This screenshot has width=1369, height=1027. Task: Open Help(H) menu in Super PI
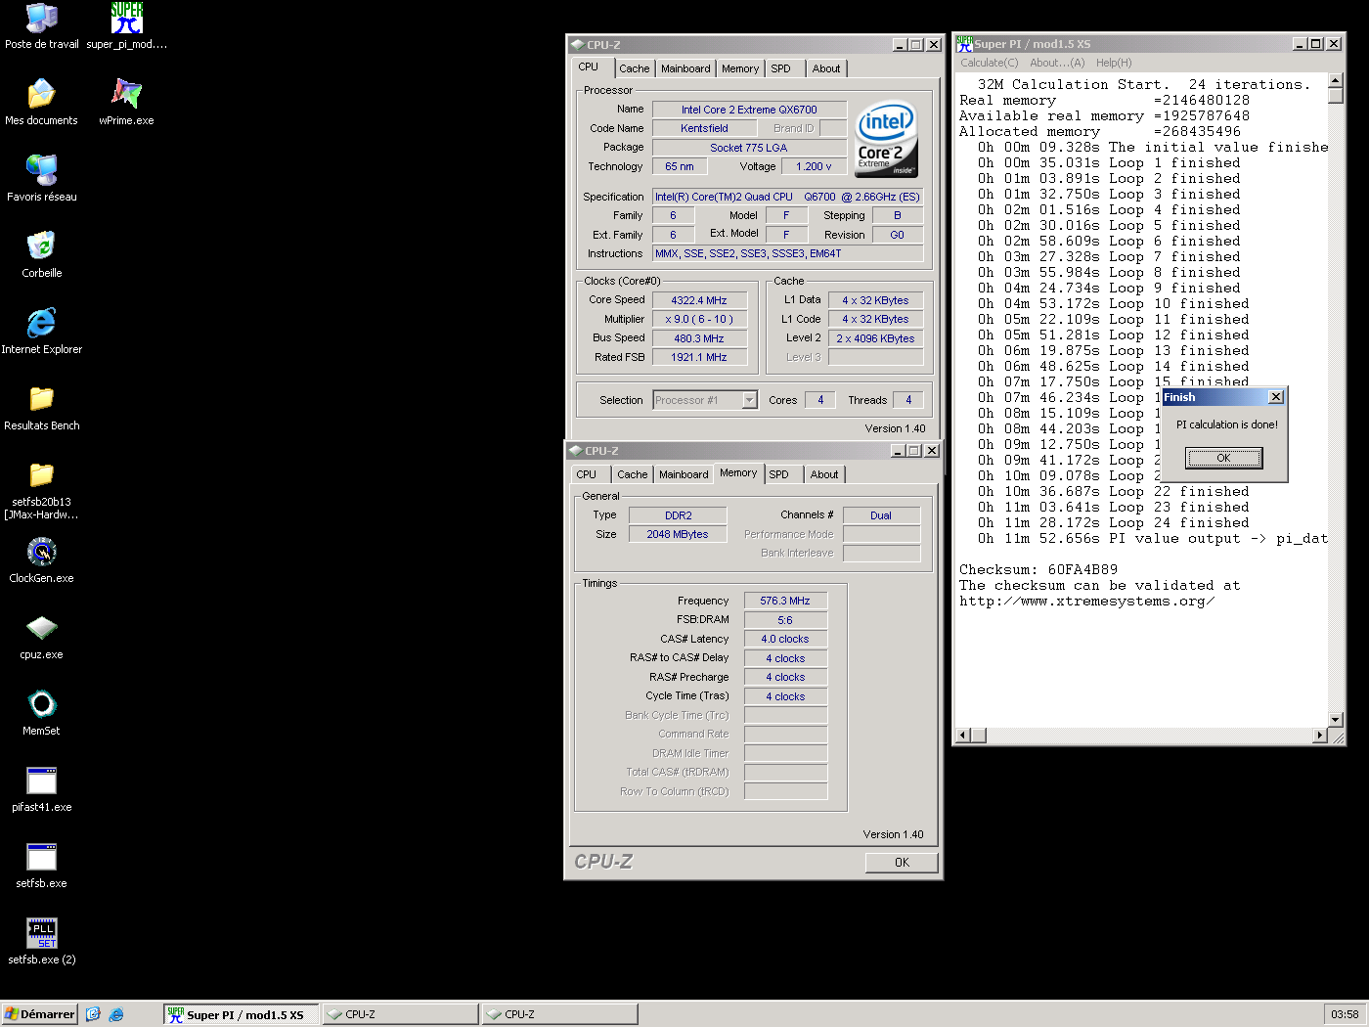[1114, 63]
